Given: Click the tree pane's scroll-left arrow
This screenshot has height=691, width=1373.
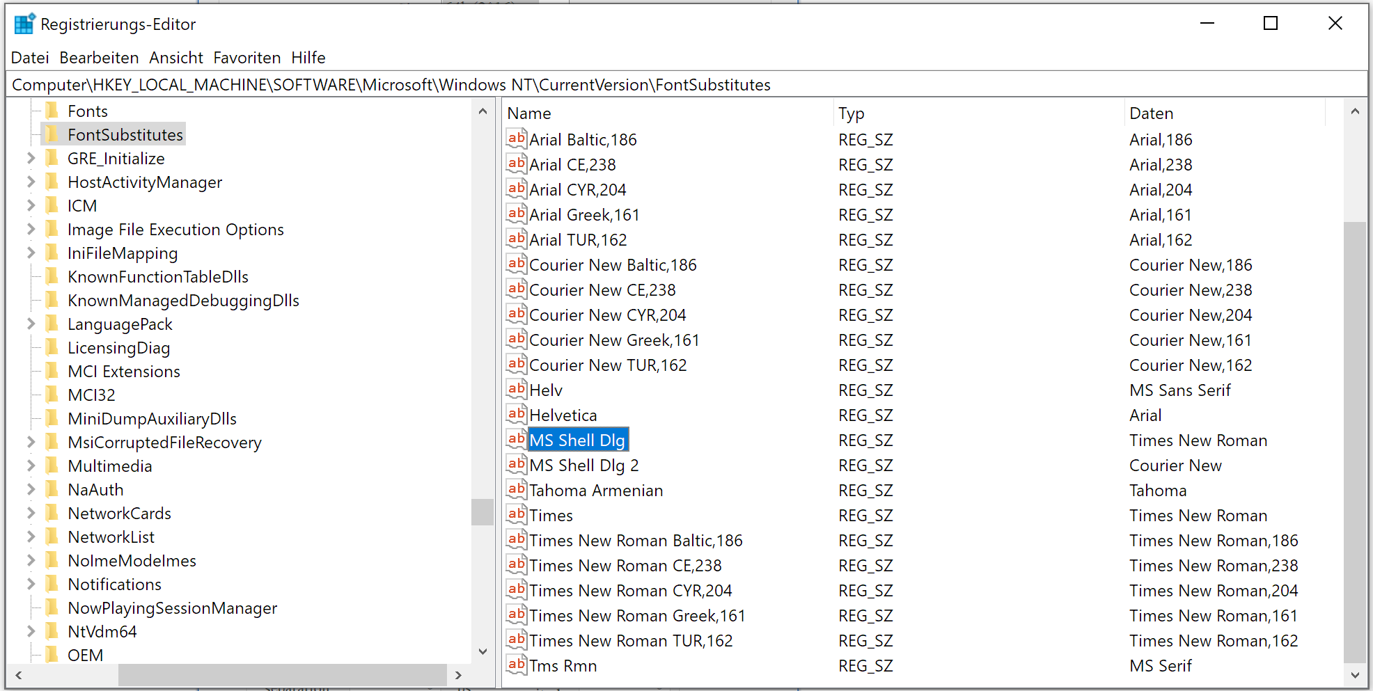Looking at the screenshot, I should [19, 674].
